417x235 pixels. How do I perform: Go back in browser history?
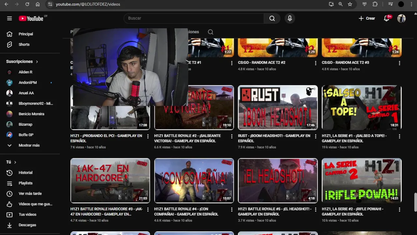(7, 4)
